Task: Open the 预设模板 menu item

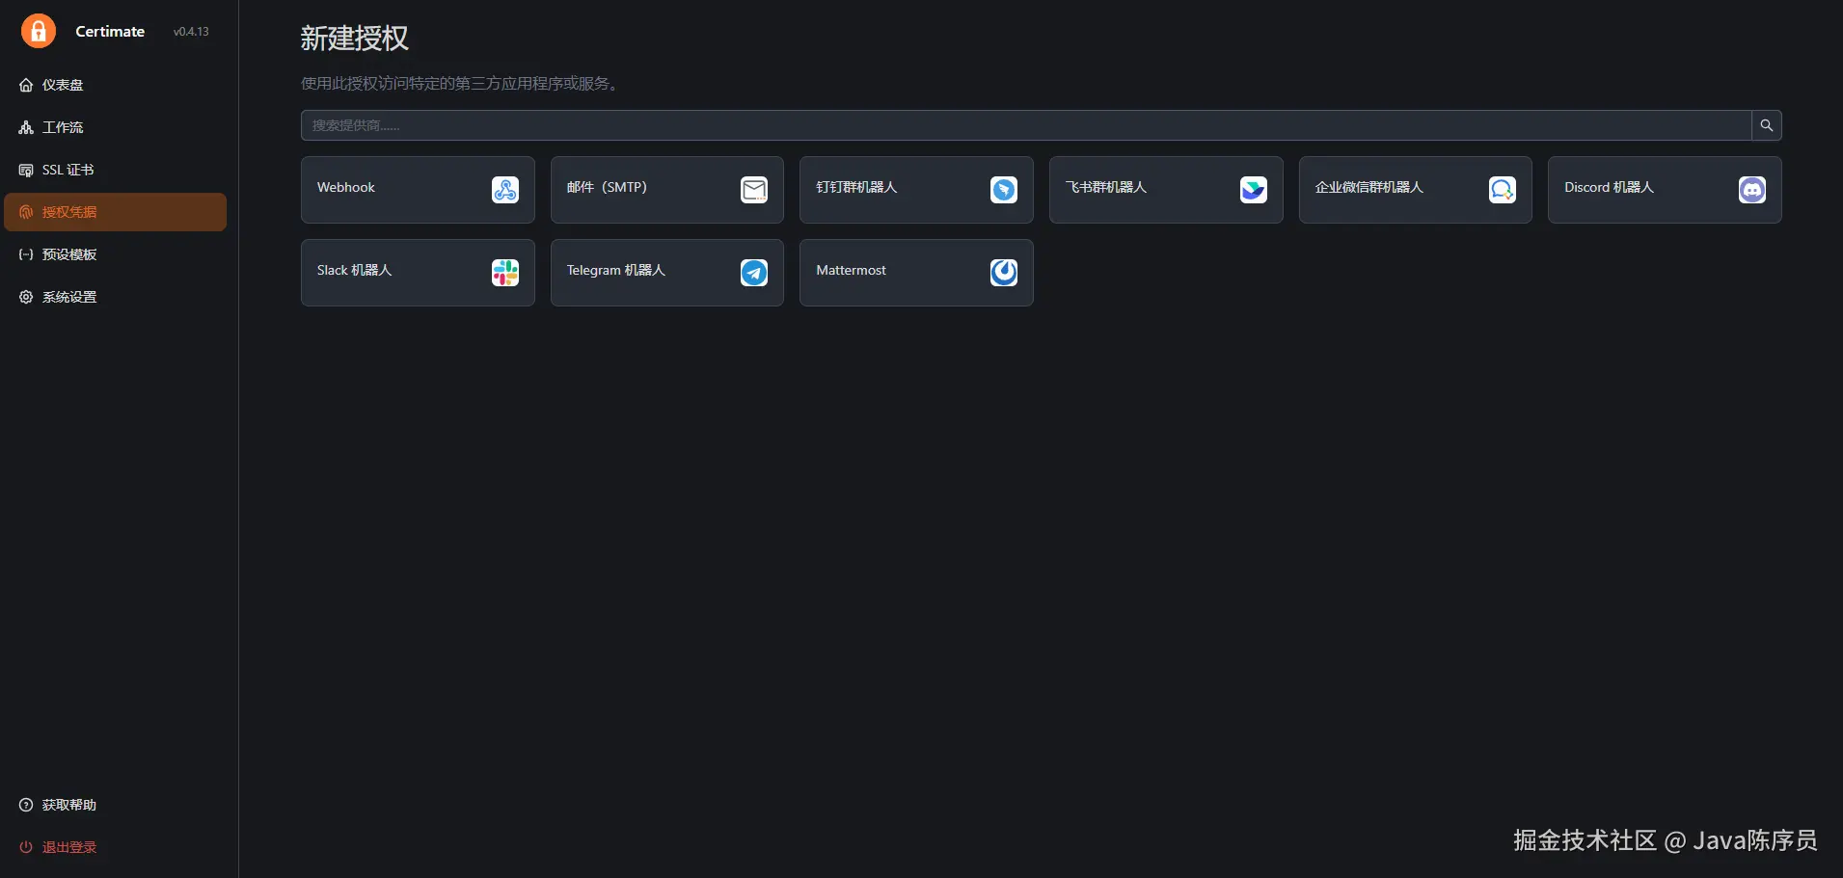Action: 116,254
